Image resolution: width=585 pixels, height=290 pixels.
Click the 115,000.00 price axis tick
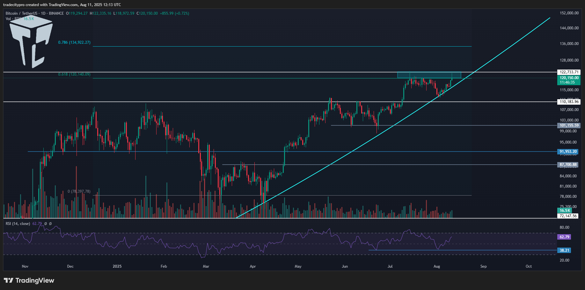tap(569, 90)
